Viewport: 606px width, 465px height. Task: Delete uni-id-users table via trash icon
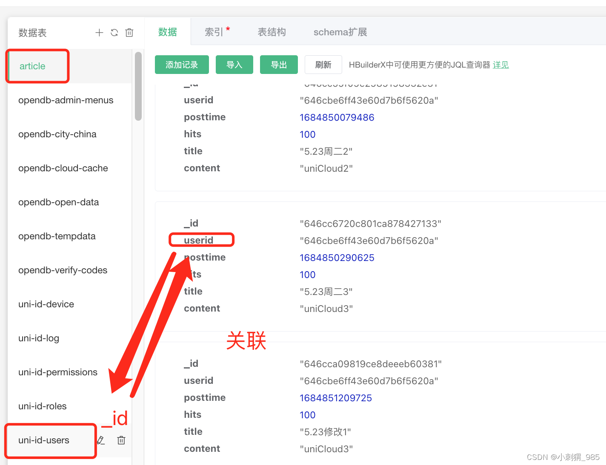pos(121,440)
